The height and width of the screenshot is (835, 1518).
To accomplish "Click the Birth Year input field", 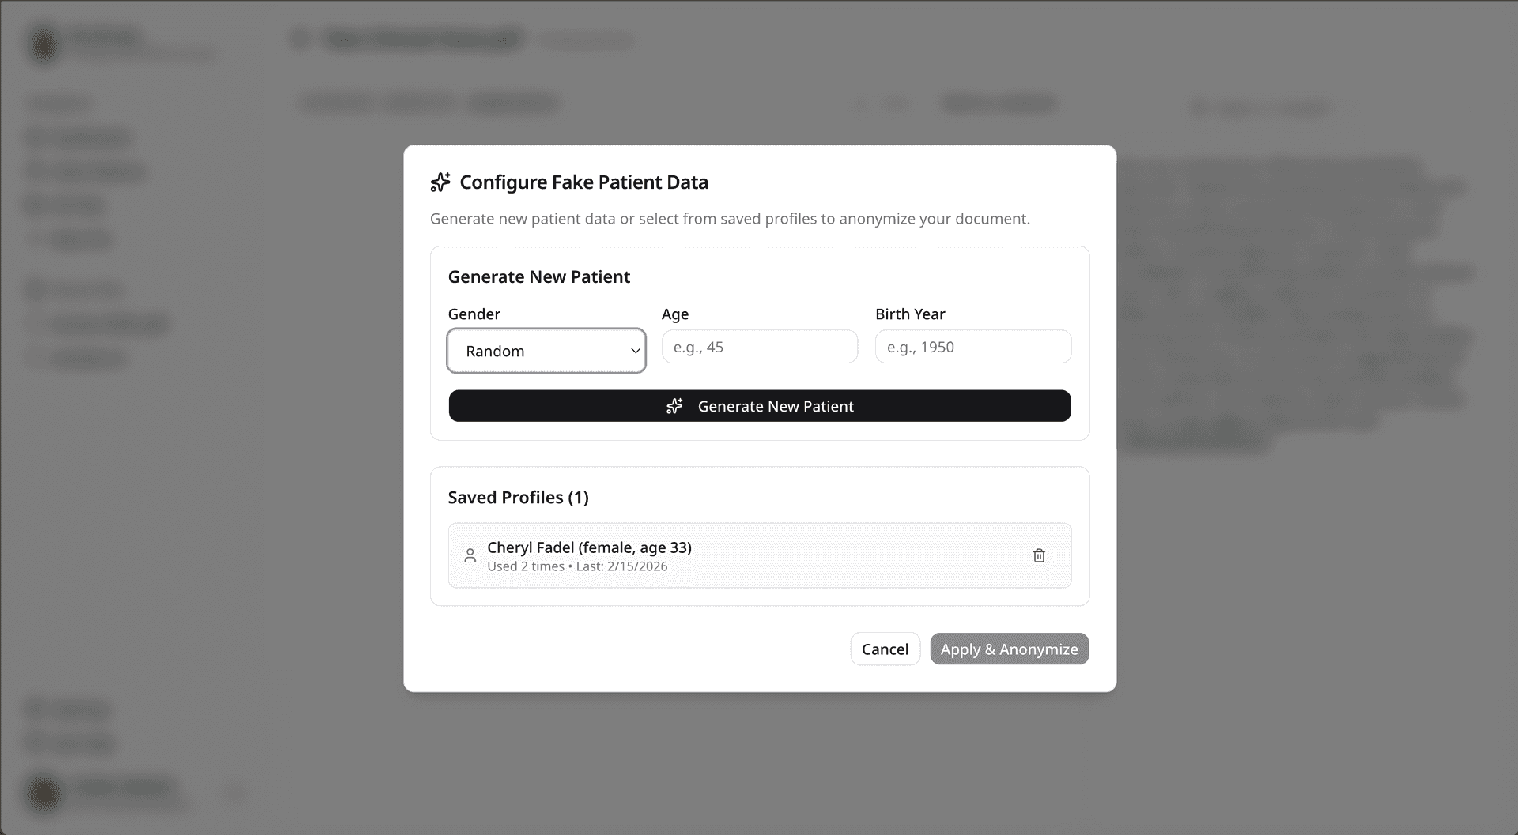I will click(x=972, y=346).
